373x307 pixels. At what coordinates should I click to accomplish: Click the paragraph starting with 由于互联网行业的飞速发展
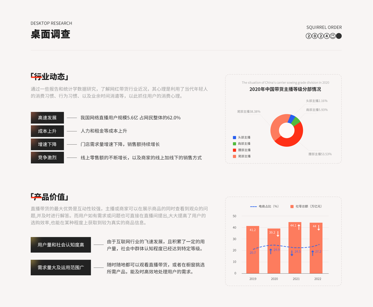pos(156,245)
